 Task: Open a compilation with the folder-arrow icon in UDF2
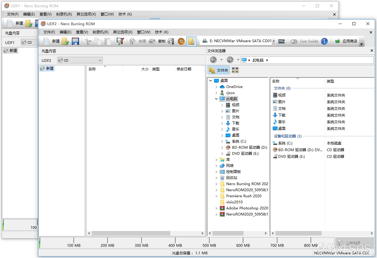[65, 41]
